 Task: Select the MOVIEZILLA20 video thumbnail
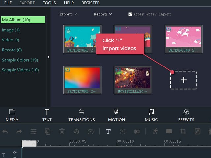[133, 80]
